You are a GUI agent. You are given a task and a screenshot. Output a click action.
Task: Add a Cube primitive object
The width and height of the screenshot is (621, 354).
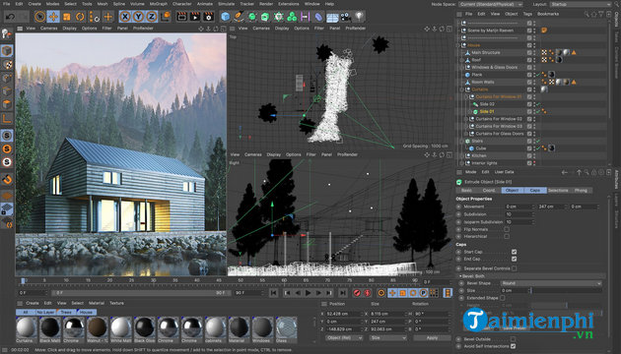click(226, 17)
